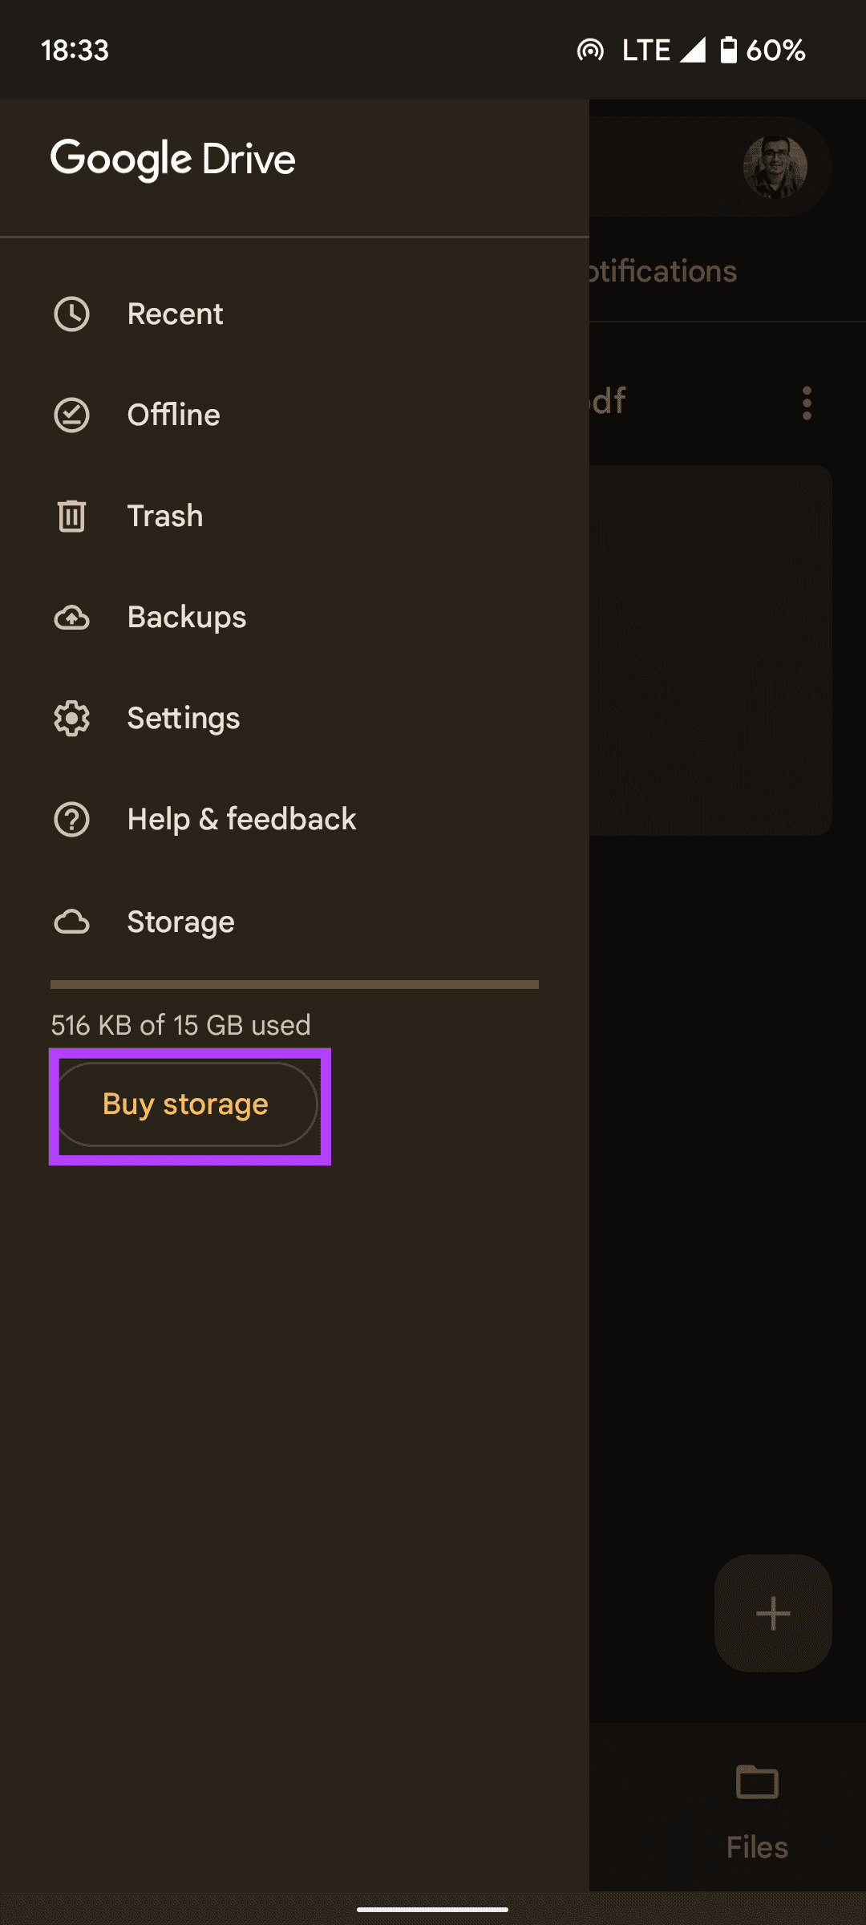Tap the plus new file button
Image resolution: width=866 pixels, height=1925 pixels.
click(x=773, y=1613)
